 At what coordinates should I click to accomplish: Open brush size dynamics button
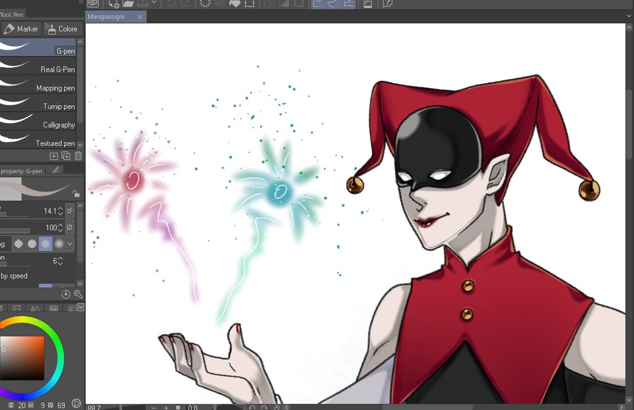point(70,211)
